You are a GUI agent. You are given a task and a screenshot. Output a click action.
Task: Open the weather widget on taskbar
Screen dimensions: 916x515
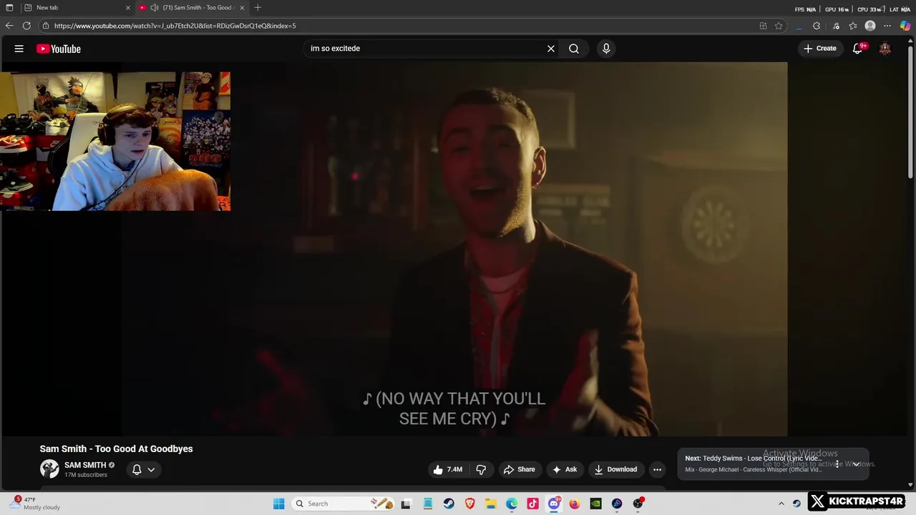(x=36, y=504)
